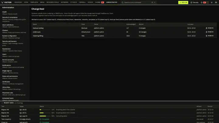
Task: Open the IP Pools nav tab
Action: click(x=74, y=2)
